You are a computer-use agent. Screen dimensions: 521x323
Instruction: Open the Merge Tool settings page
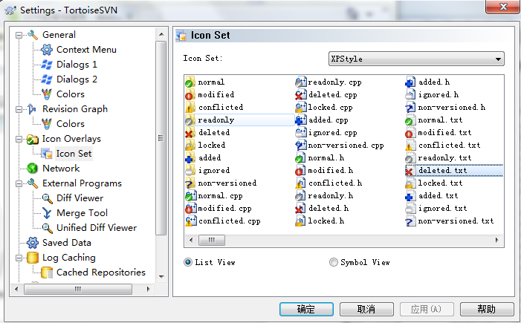82,213
